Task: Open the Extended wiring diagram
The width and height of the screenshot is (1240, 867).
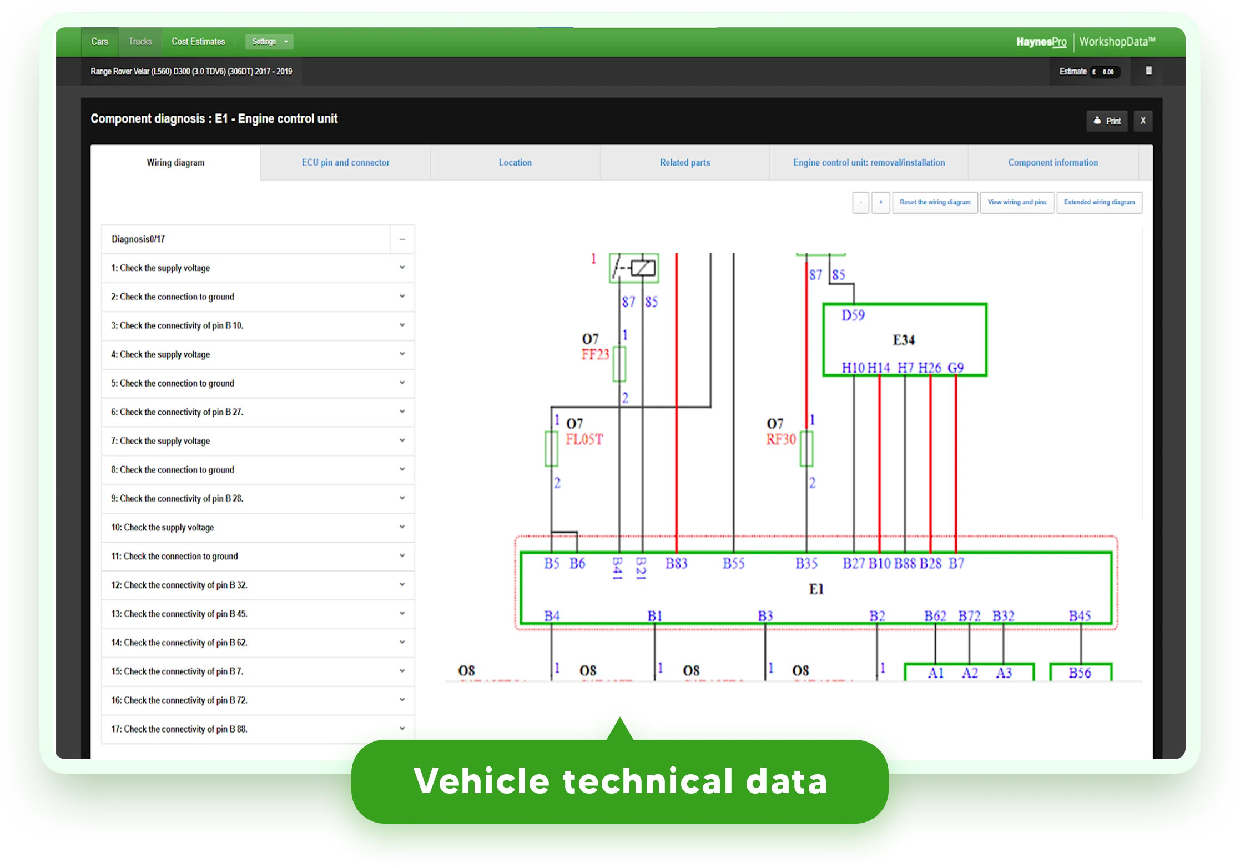Action: click(x=1099, y=202)
